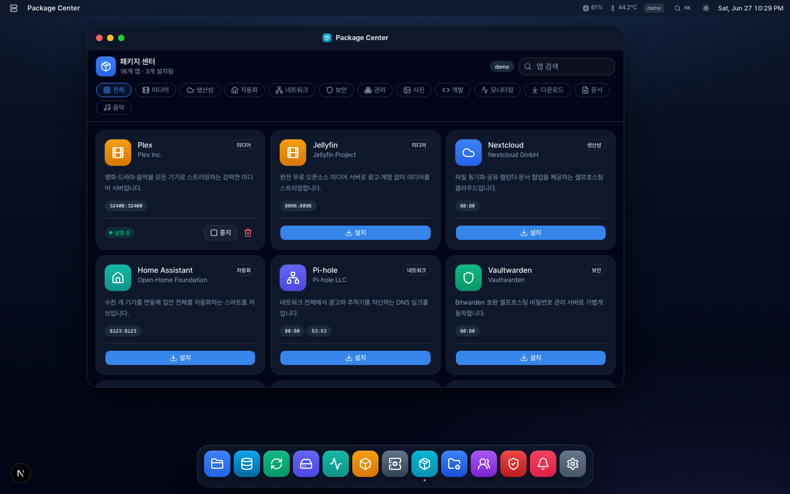Click the 생산성 tag on the Nextcloud card

(x=594, y=145)
